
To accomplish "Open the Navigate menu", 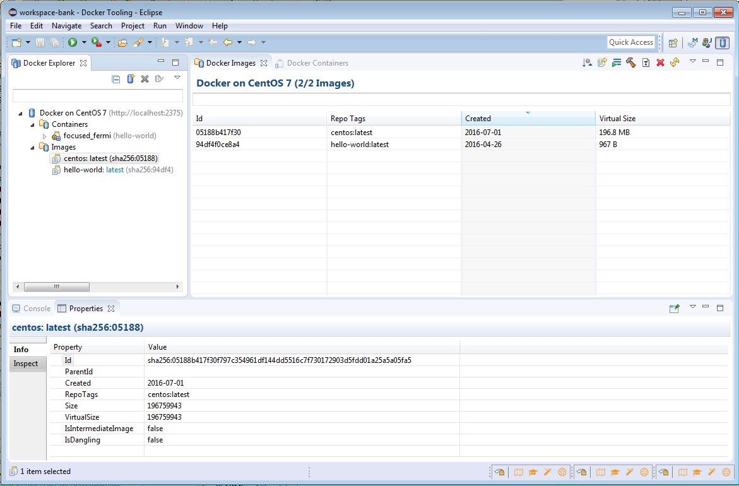I will (x=66, y=26).
